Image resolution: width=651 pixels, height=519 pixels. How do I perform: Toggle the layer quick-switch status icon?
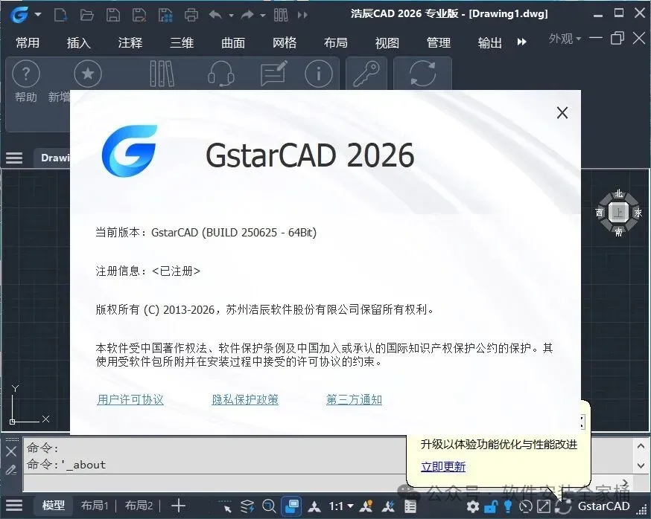[x=247, y=506]
